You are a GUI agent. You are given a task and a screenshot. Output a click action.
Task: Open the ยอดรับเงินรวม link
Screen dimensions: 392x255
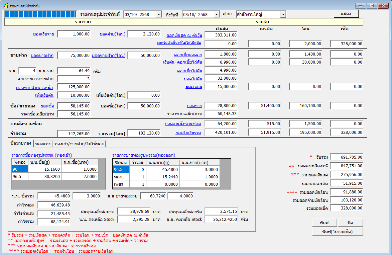(188, 133)
